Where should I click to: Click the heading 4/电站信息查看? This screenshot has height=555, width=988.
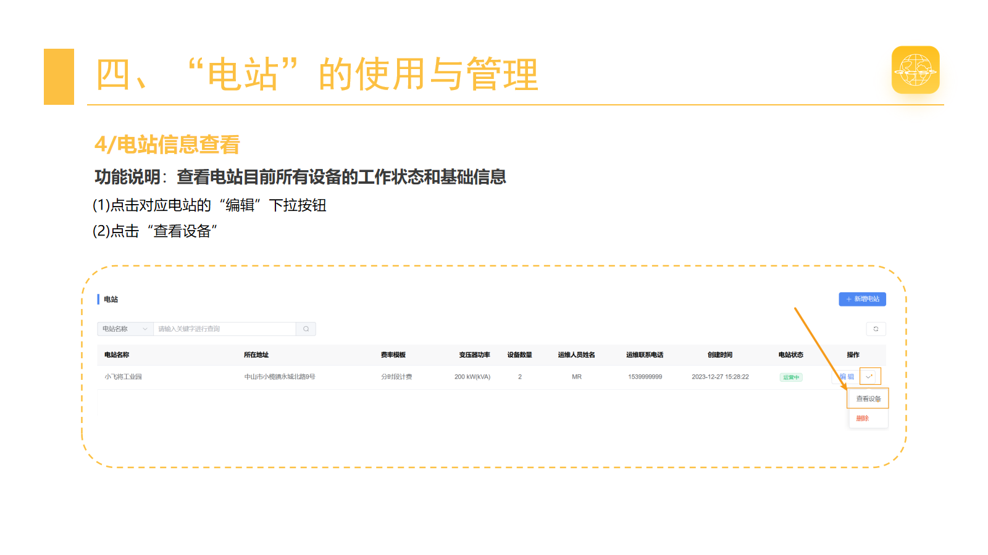tap(167, 144)
